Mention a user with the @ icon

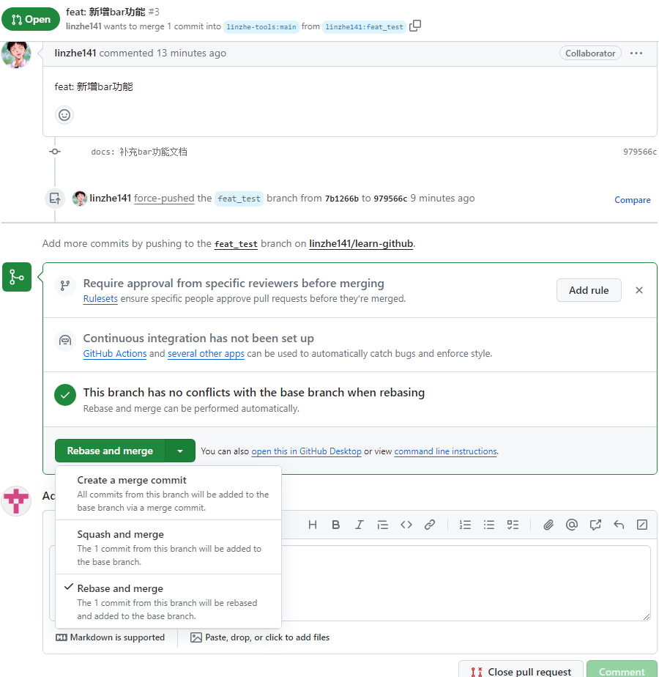click(x=571, y=525)
